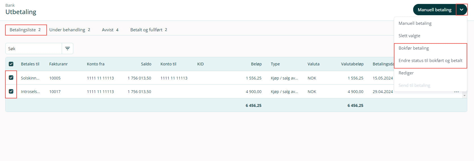Image resolution: width=474 pixels, height=161 pixels.
Task: Open the Under behandling tab
Action: tap(70, 30)
